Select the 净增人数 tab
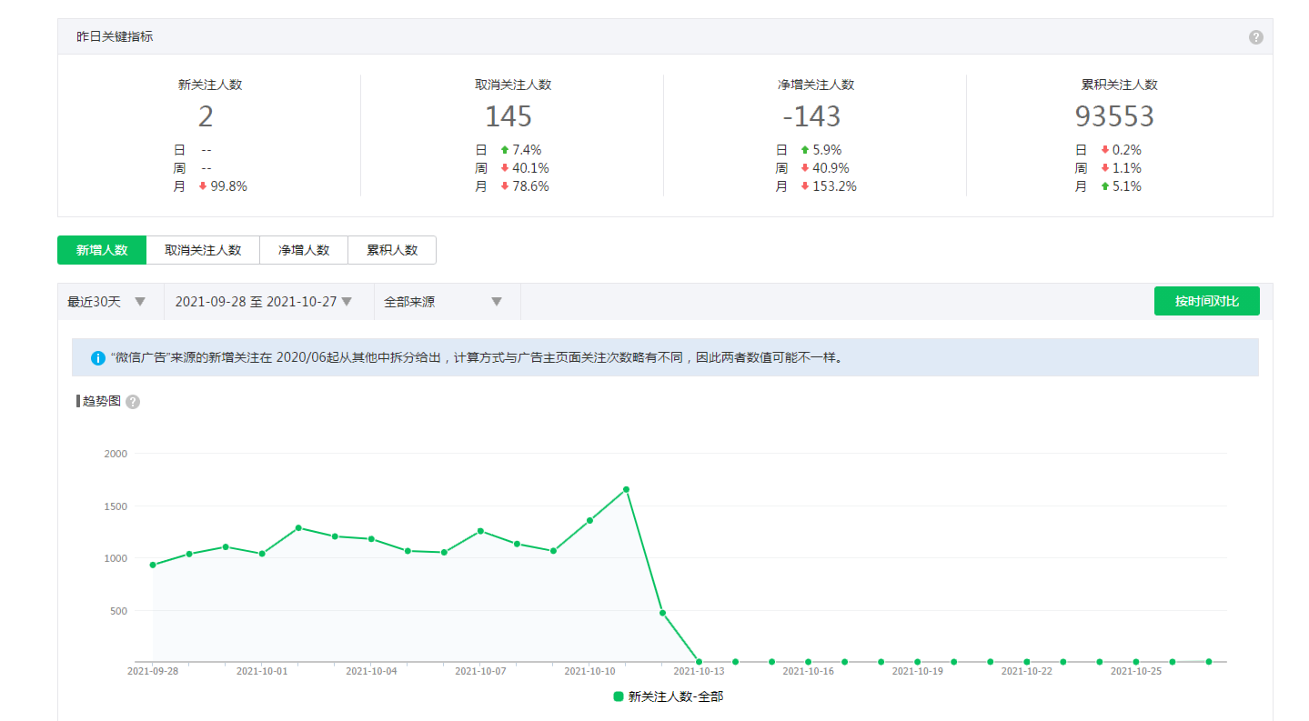This screenshot has width=1309, height=721. point(304,250)
